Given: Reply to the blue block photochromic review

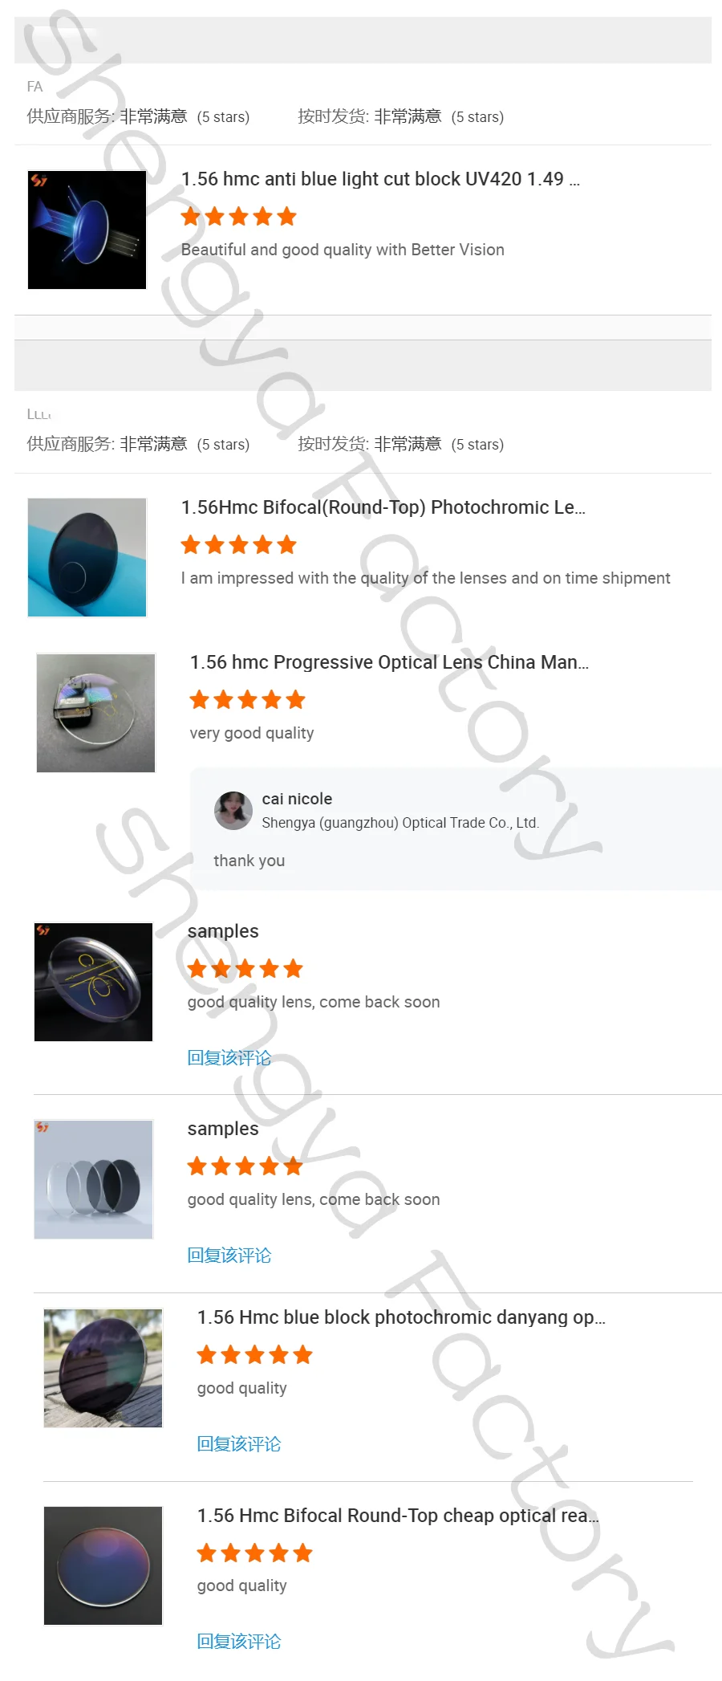Looking at the screenshot, I should 239,1444.
